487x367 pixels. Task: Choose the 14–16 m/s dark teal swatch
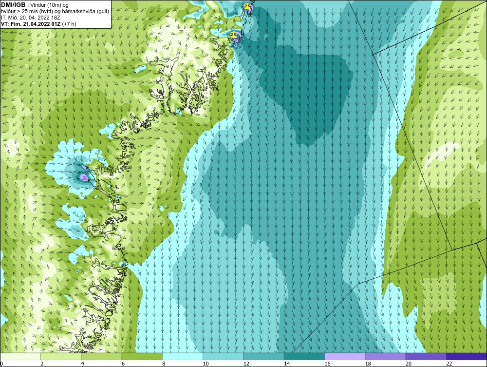[x=304, y=356]
